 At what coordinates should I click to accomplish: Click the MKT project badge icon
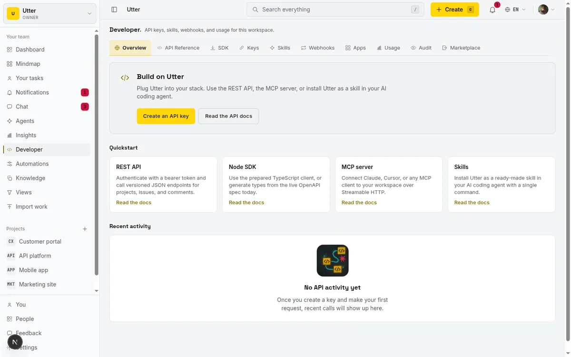[x=11, y=284]
